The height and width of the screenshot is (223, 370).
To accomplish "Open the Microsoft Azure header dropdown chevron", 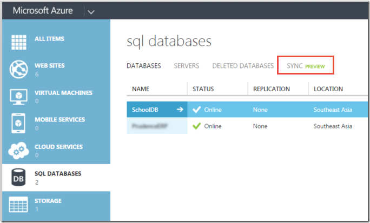I will click(x=91, y=12).
